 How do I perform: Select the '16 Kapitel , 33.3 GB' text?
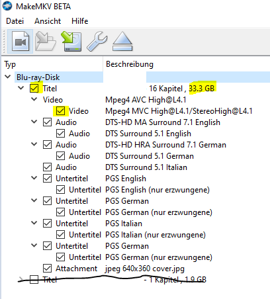point(181,89)
